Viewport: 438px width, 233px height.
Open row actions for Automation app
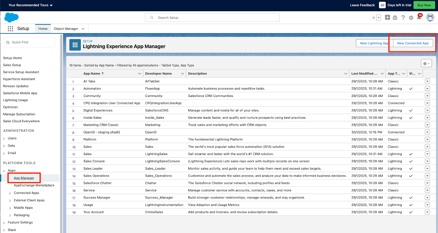427,89
